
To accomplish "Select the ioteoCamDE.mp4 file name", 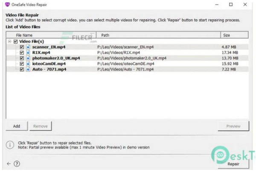I will (x=49, y=64).
